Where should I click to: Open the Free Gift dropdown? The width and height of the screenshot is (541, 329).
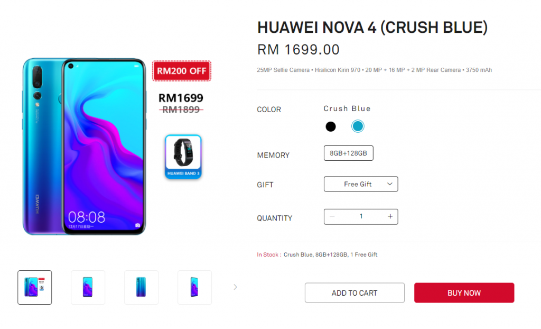tap(360, 184)
